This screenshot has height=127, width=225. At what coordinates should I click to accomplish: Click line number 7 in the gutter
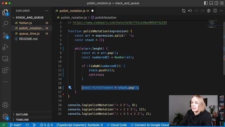(61, 49)
